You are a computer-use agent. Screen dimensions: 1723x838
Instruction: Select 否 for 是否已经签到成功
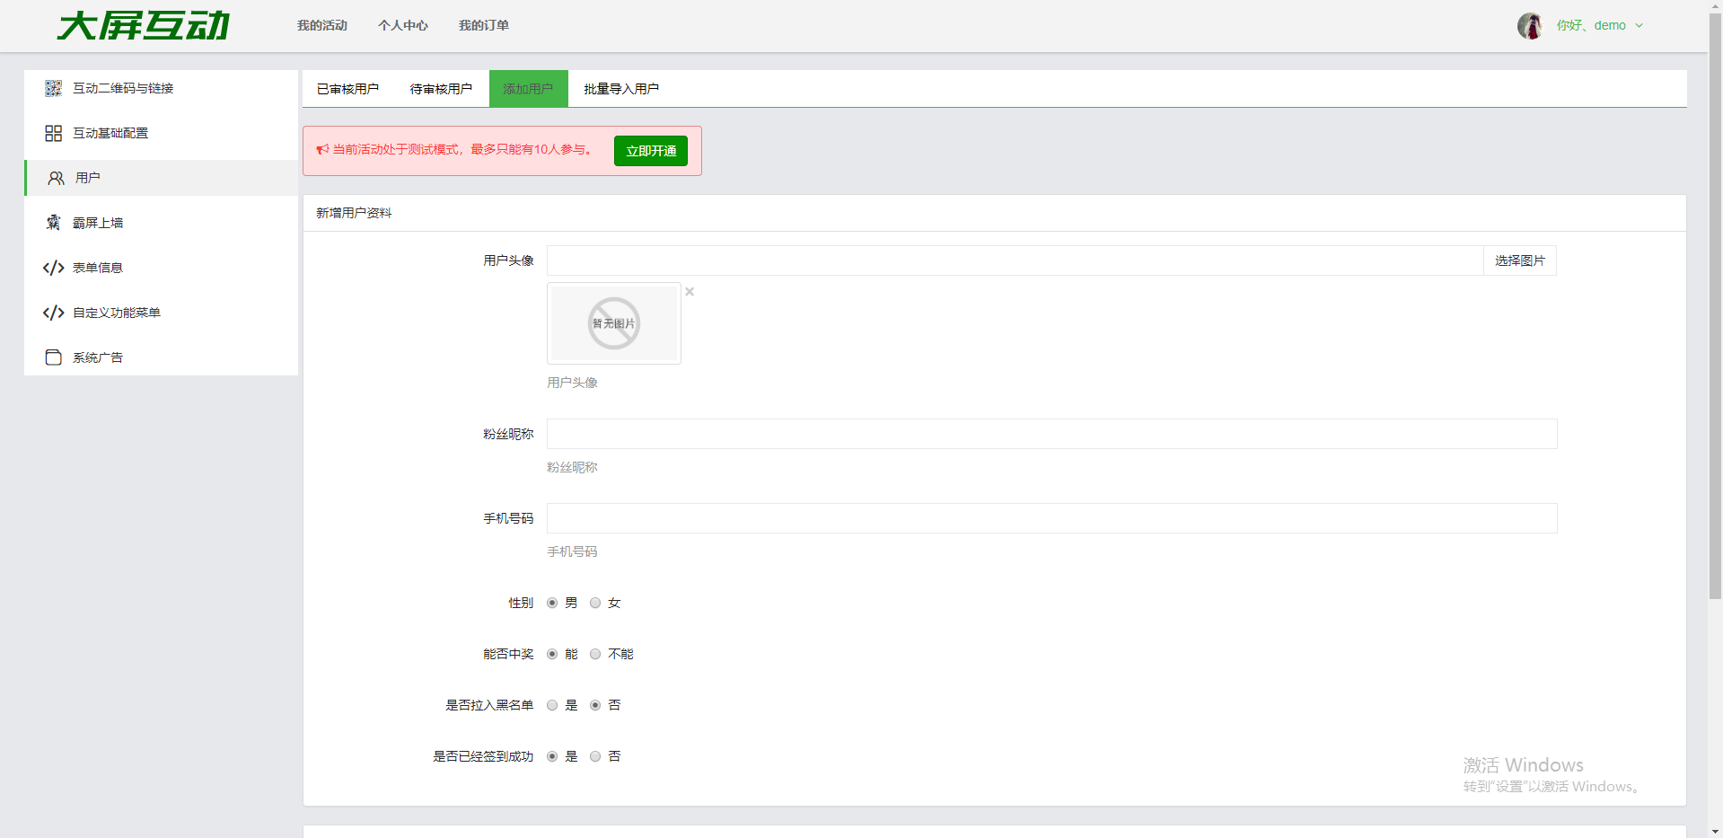click(x=595, y=757)
